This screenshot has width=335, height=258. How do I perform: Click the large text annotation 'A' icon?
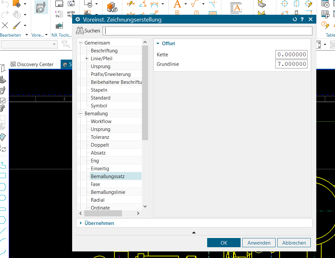(x=177, y=4)
